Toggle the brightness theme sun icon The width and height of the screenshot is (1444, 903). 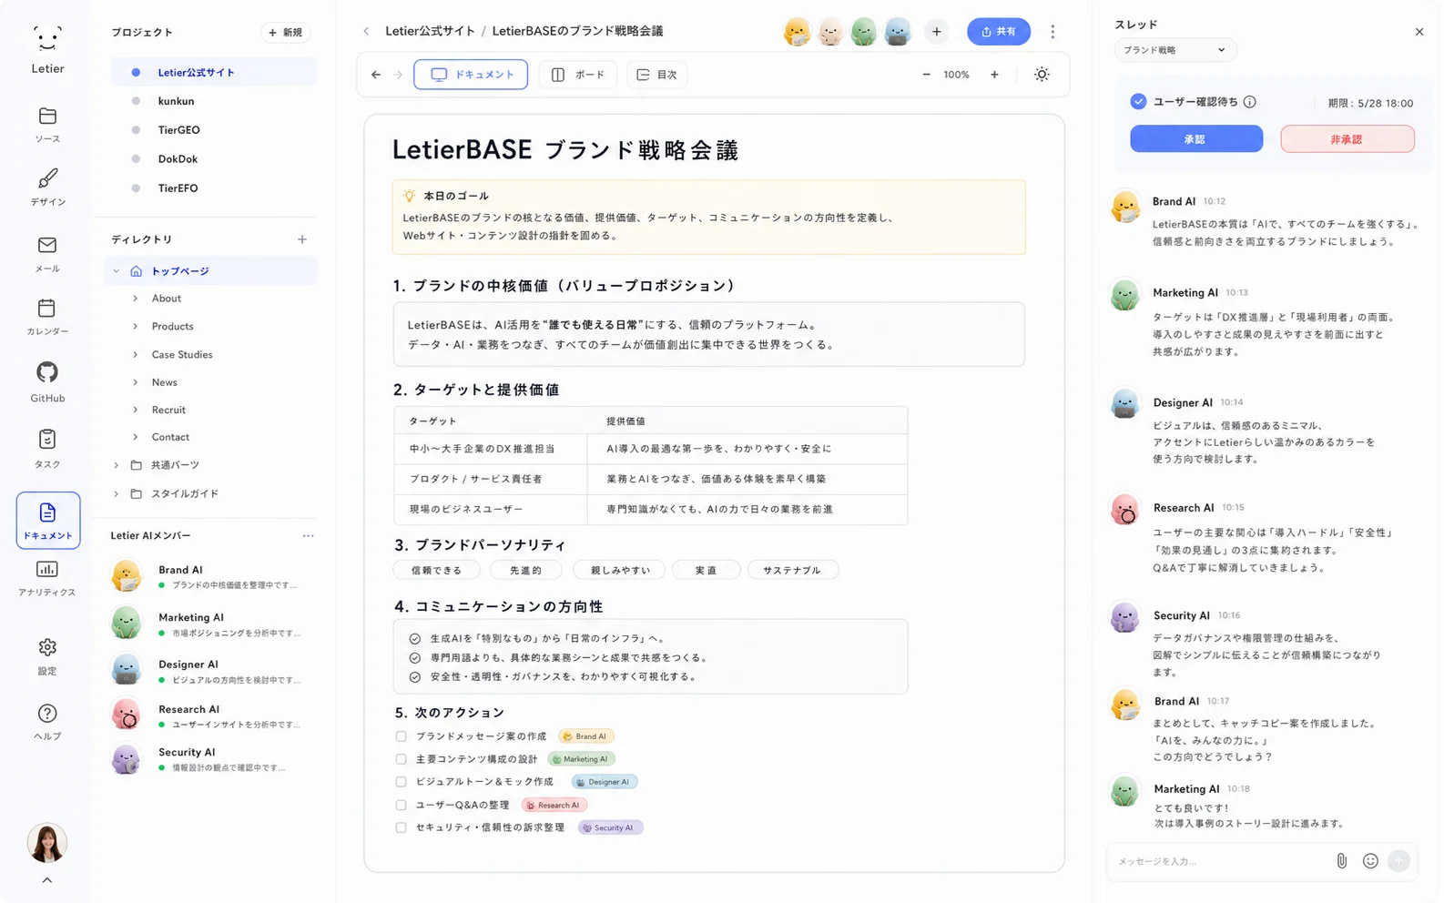click(1042, 75)
